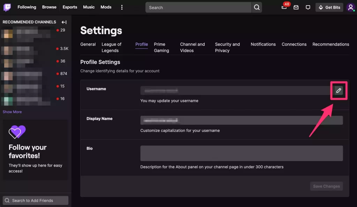Edit username with pencil icon
The image size is (357, 207).
point(338,90)
